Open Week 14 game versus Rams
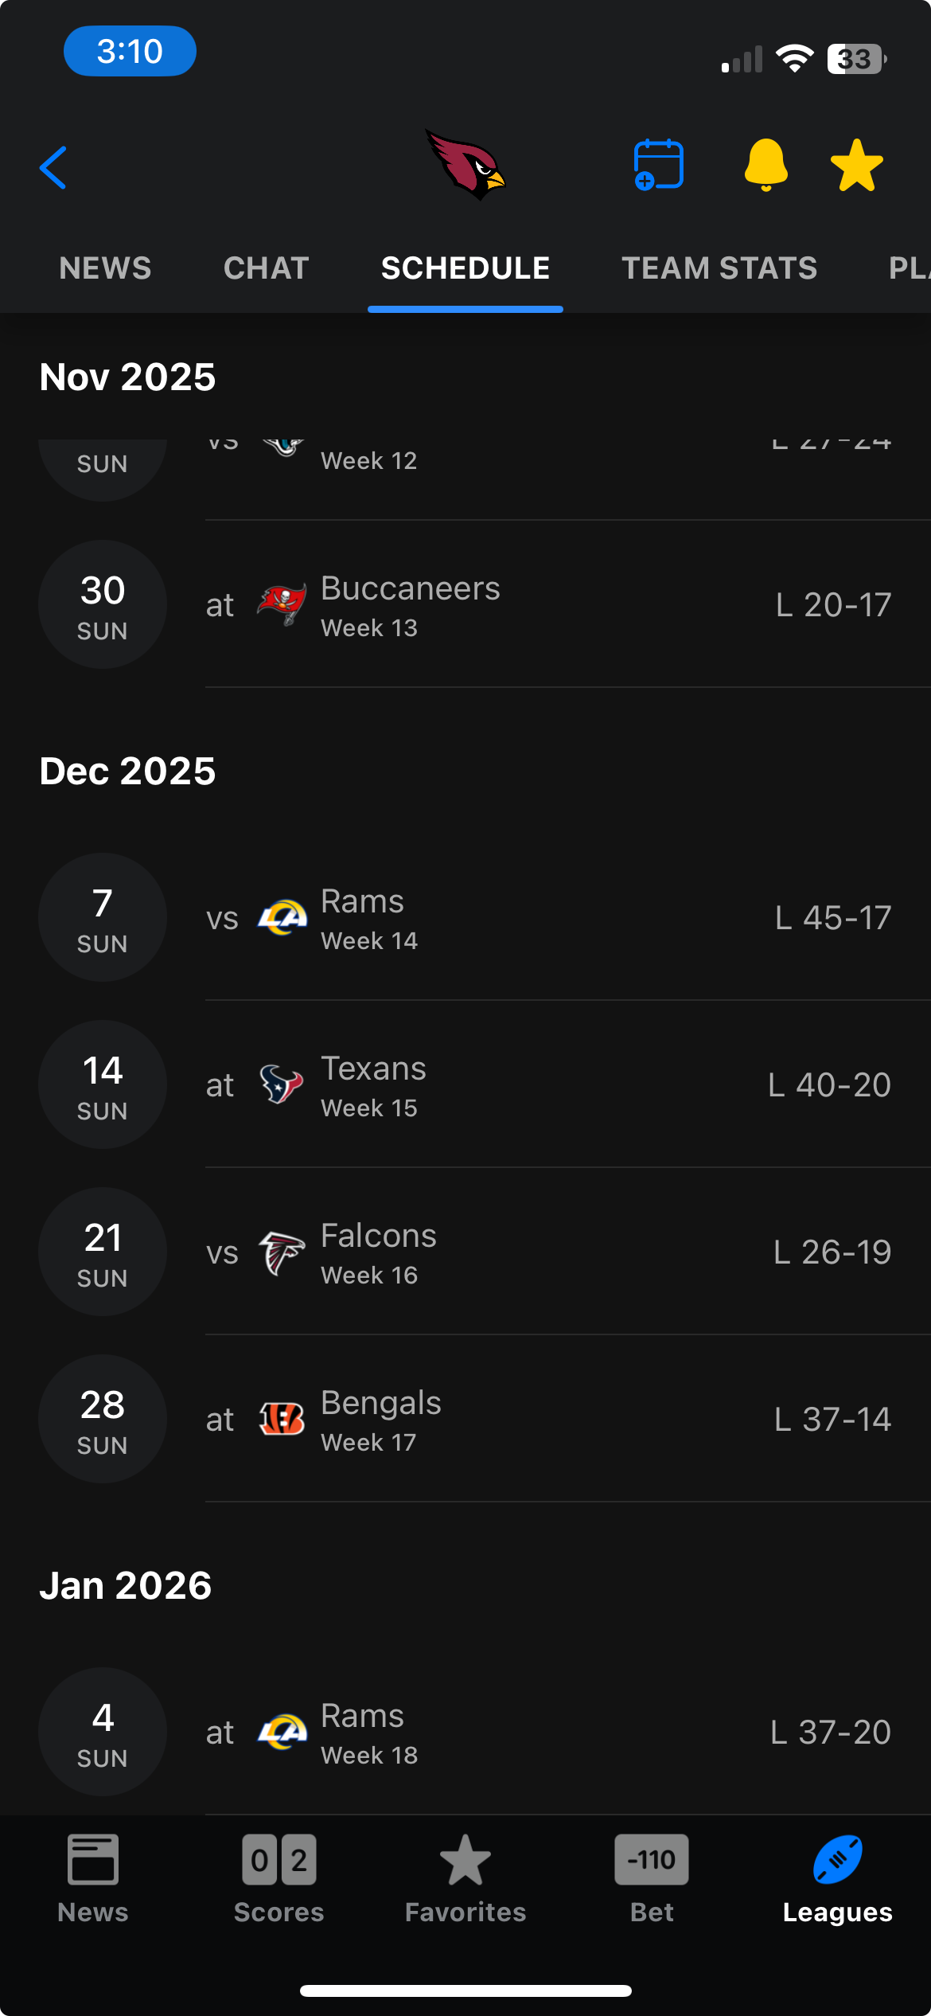Screen dimensions: 931x2016 coord(549,918)
